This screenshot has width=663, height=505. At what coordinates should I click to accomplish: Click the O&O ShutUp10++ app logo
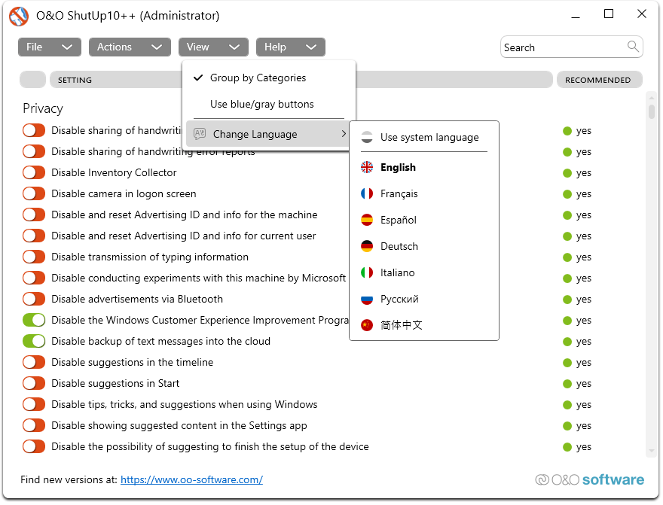(x=19, y=15)
